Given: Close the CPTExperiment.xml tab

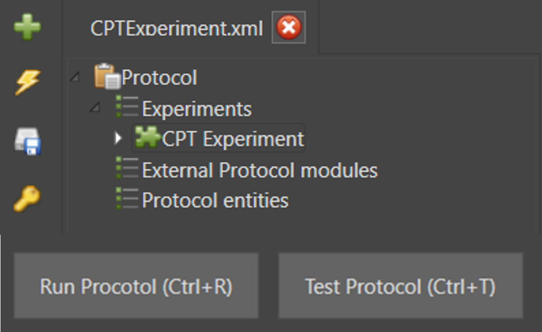Looking at the screenshot, I should (x=288, y=27).
